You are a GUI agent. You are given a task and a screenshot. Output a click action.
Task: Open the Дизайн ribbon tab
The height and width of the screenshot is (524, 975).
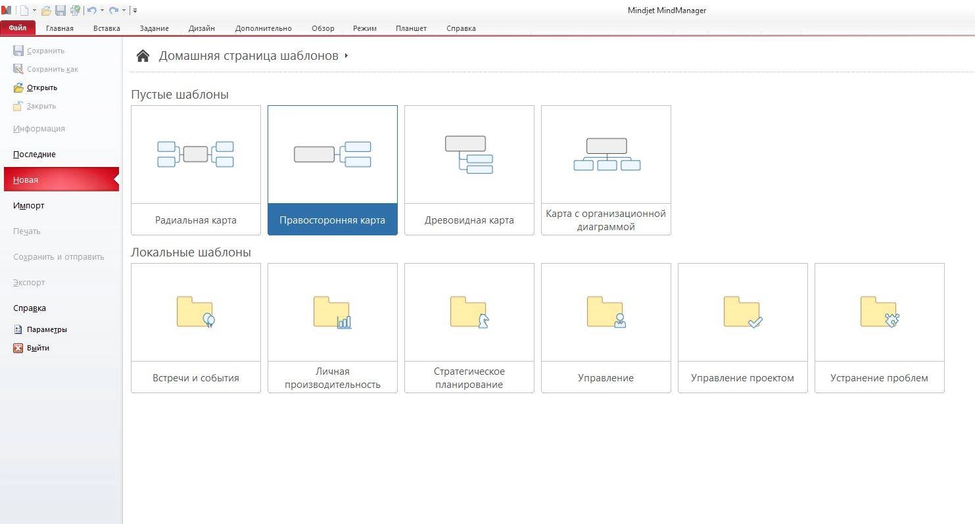tap(202, 28)
